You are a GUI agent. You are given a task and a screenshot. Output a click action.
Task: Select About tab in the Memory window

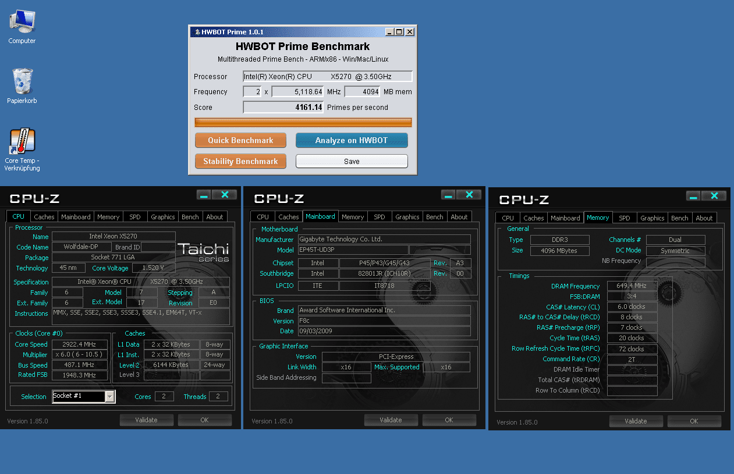[x=704, y=218]
